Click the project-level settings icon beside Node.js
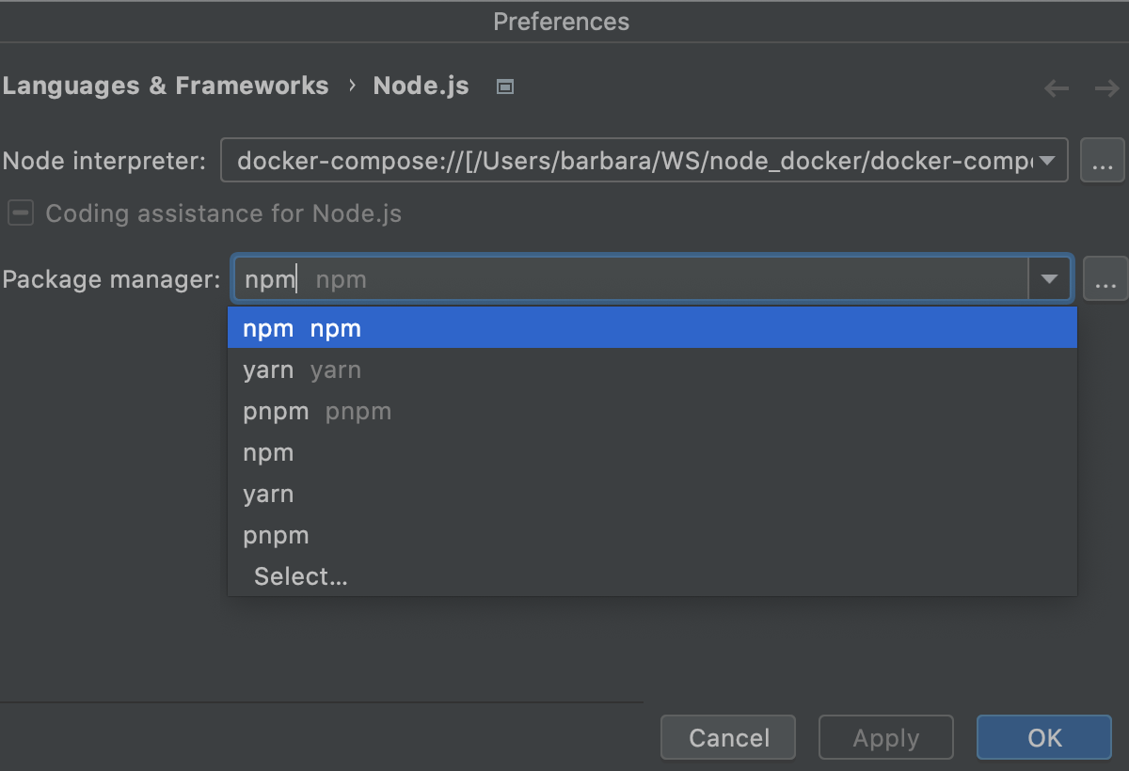This screenshot has width=1129, height=771. click(x=505, y=87)
